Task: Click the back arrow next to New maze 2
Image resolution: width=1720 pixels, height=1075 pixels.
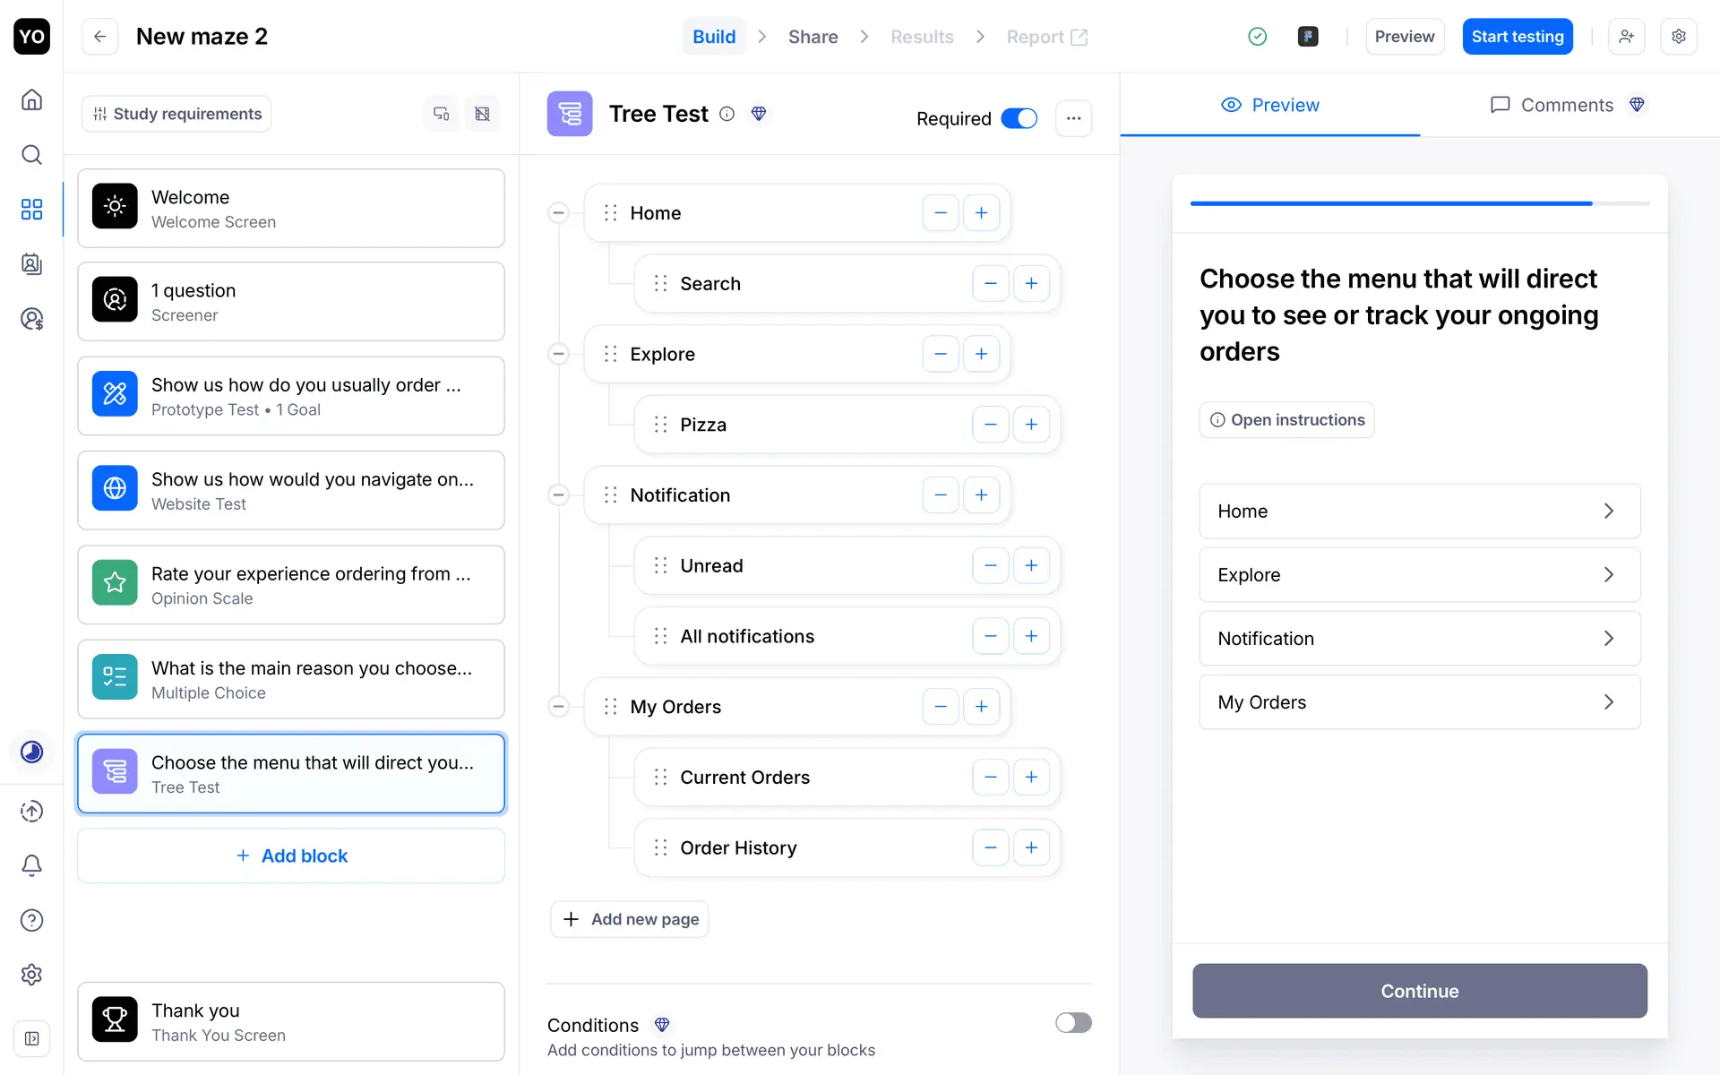Action: point(100,37)
